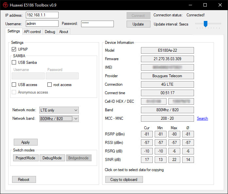228x194 pixels.
Task: Click Copy to clipboard button
Action: click(x=124, y=180)
